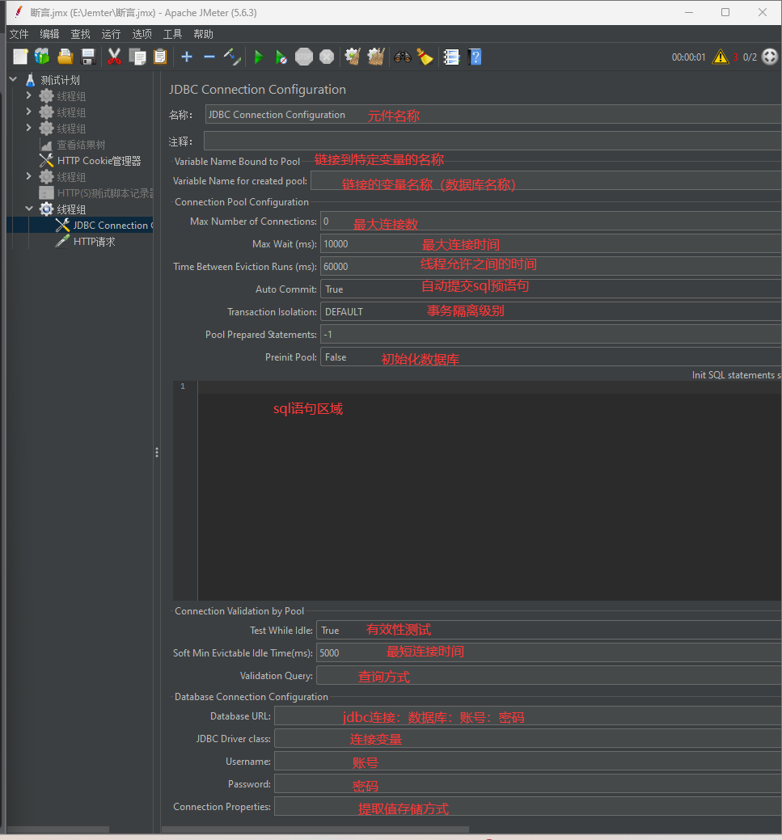Screen dimensions: 782x840
Task: Open the 文件 menu
Action: point(19,34)
